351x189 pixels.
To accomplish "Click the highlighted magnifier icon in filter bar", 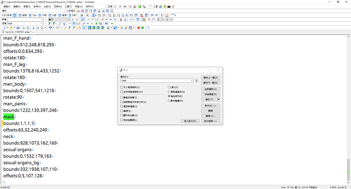I will click(83, 19).
